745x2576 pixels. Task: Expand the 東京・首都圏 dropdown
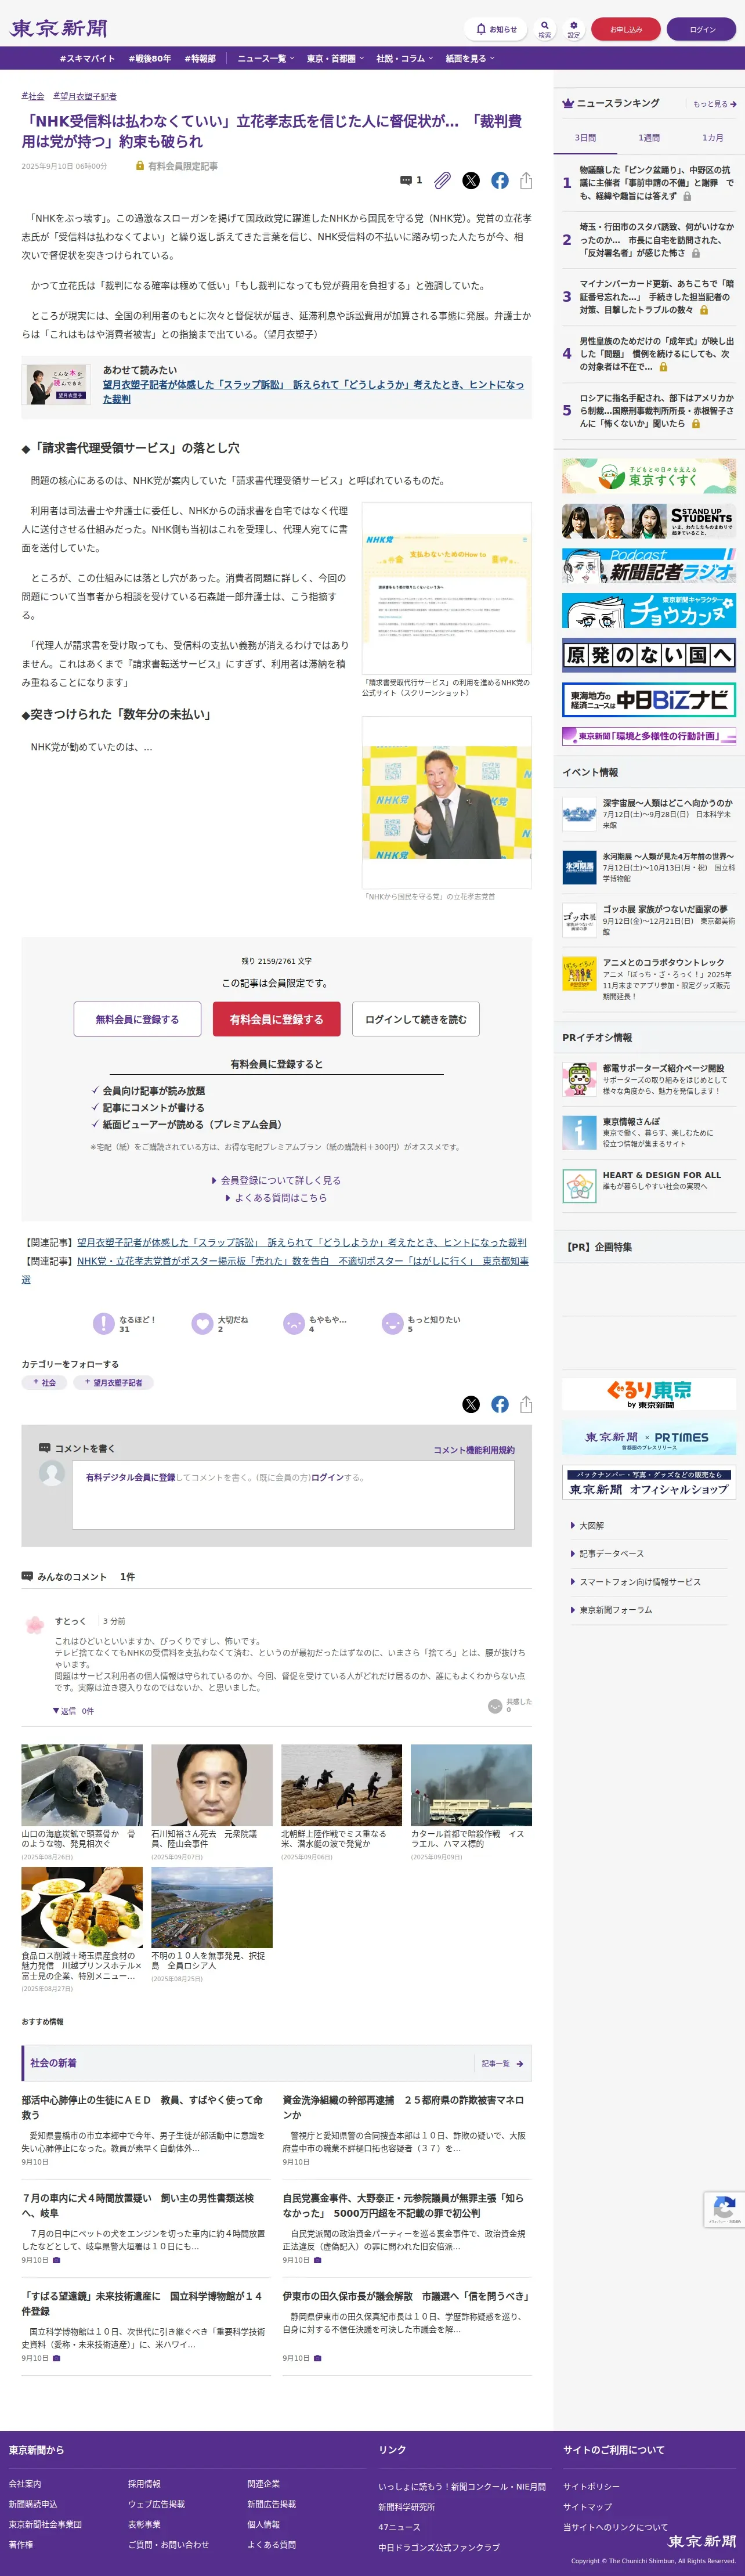pos(335,59)
